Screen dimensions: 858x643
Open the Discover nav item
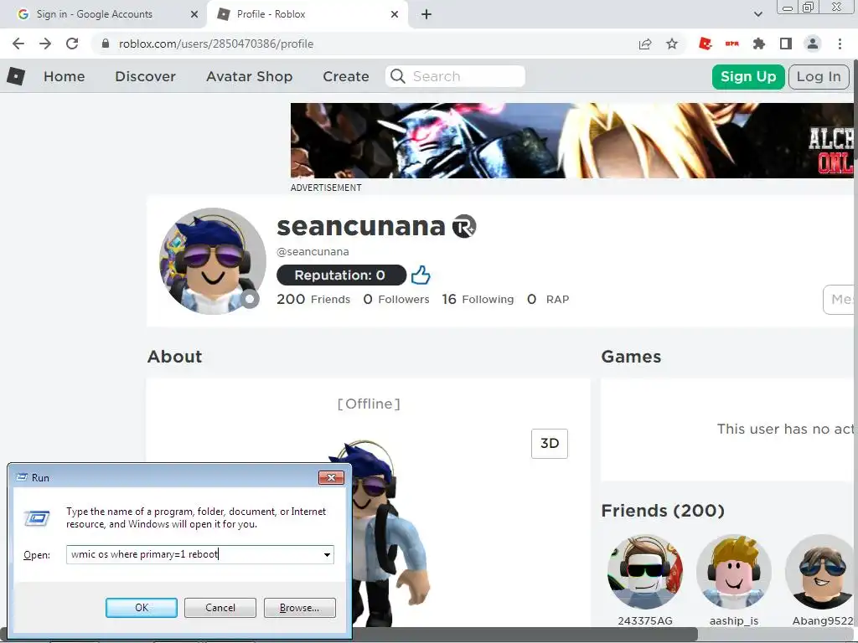click(x=145, y=76)
